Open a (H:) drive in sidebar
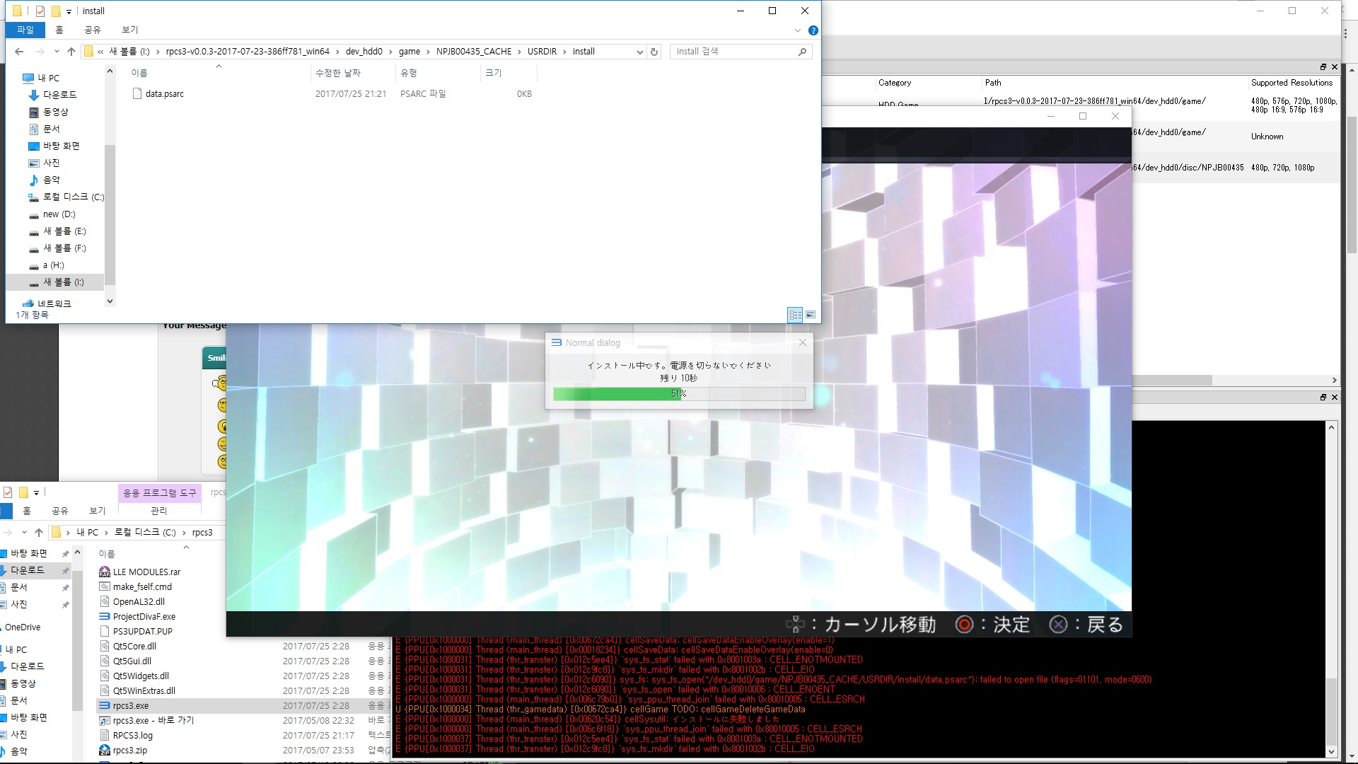Viewport: 1358px width, 764px height. pos(53,265)
